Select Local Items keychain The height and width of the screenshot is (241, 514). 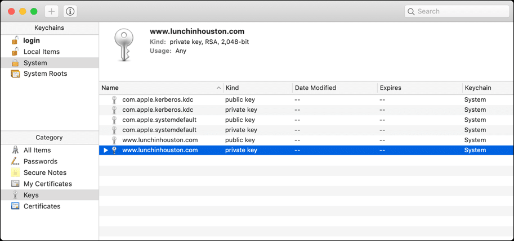coord(41,52)
